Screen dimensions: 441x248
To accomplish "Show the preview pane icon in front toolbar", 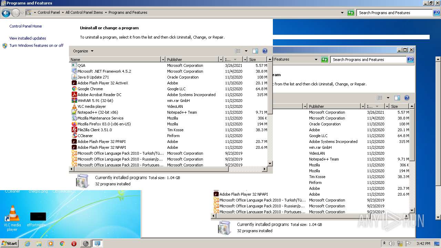I will tap(255, 51).
